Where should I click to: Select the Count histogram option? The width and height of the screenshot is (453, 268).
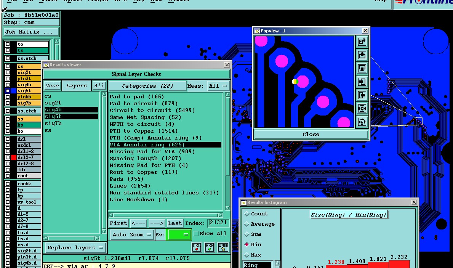pos(247,214)
